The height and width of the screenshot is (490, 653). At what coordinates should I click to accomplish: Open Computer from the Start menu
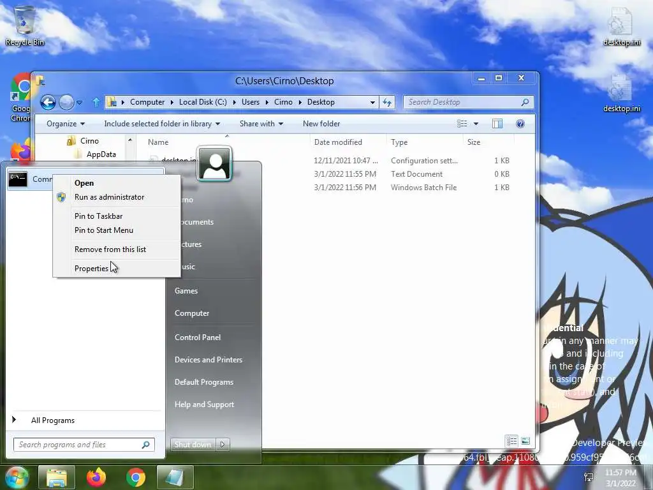click(x=191, y=313)
